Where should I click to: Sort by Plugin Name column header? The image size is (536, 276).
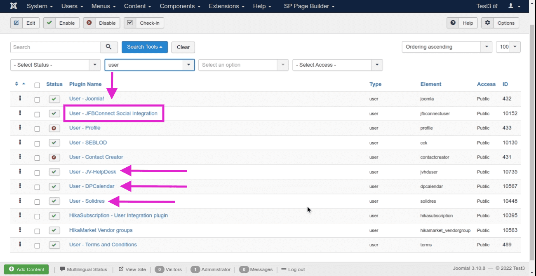tap(85, 84)
